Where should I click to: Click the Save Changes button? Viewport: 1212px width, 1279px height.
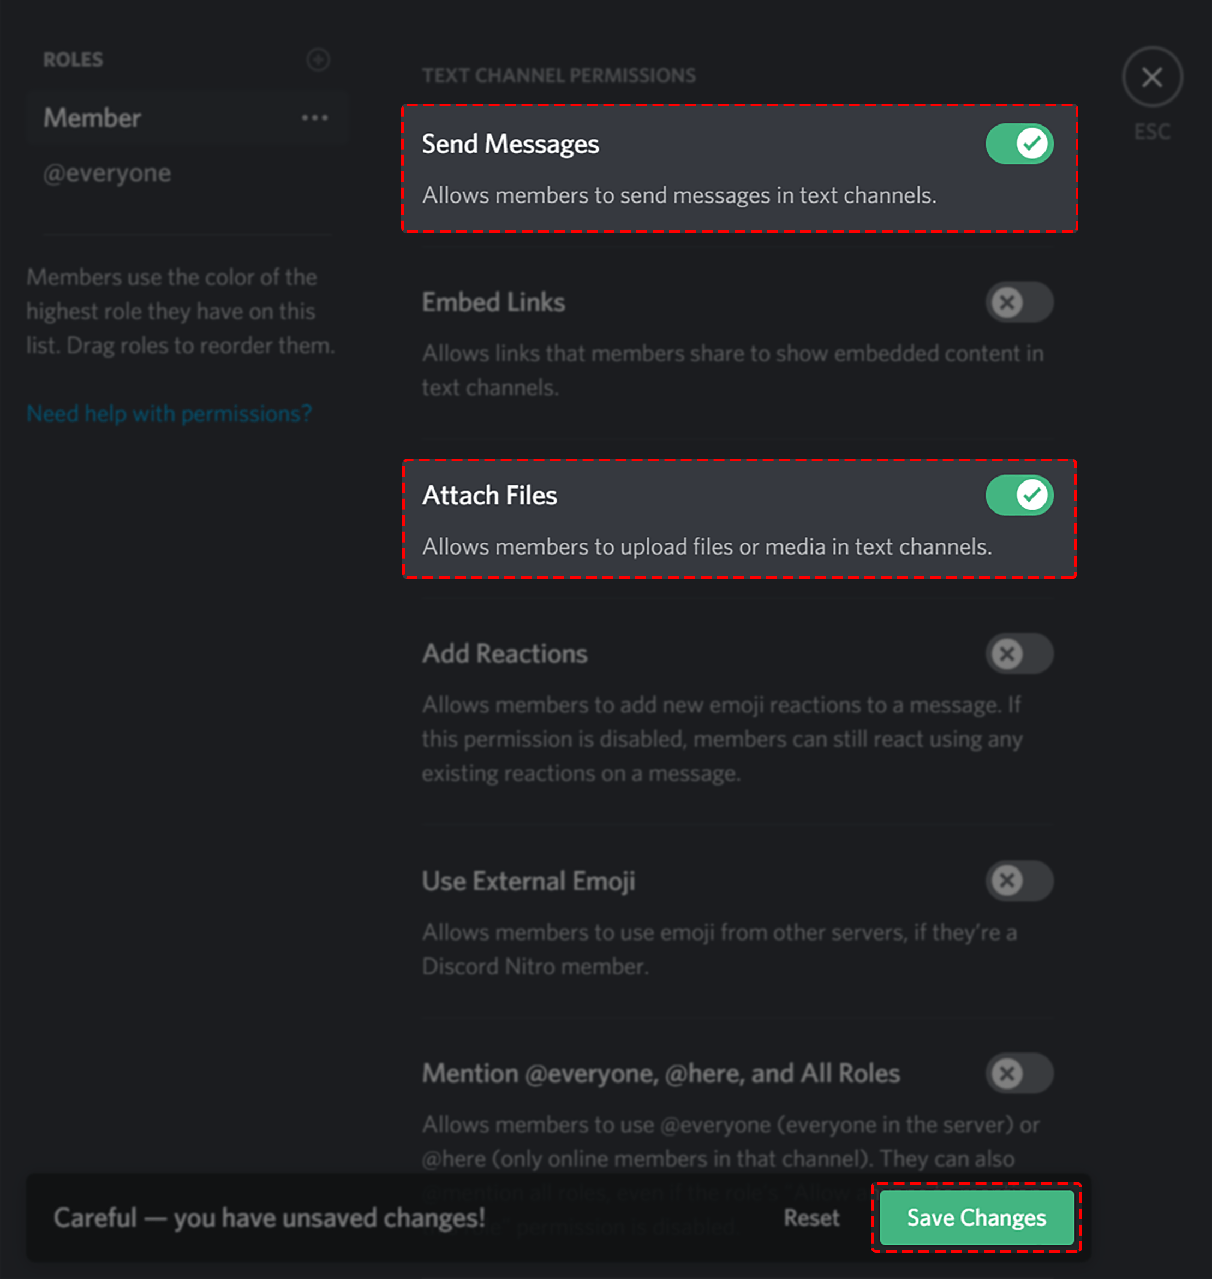[976, 1218]
